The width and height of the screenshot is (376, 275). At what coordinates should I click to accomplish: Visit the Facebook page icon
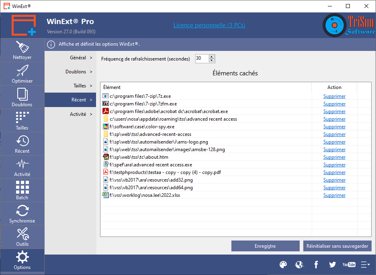tap(316, 265)
